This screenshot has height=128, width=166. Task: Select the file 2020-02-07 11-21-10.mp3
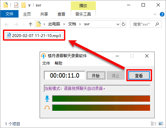click(34, 35)
